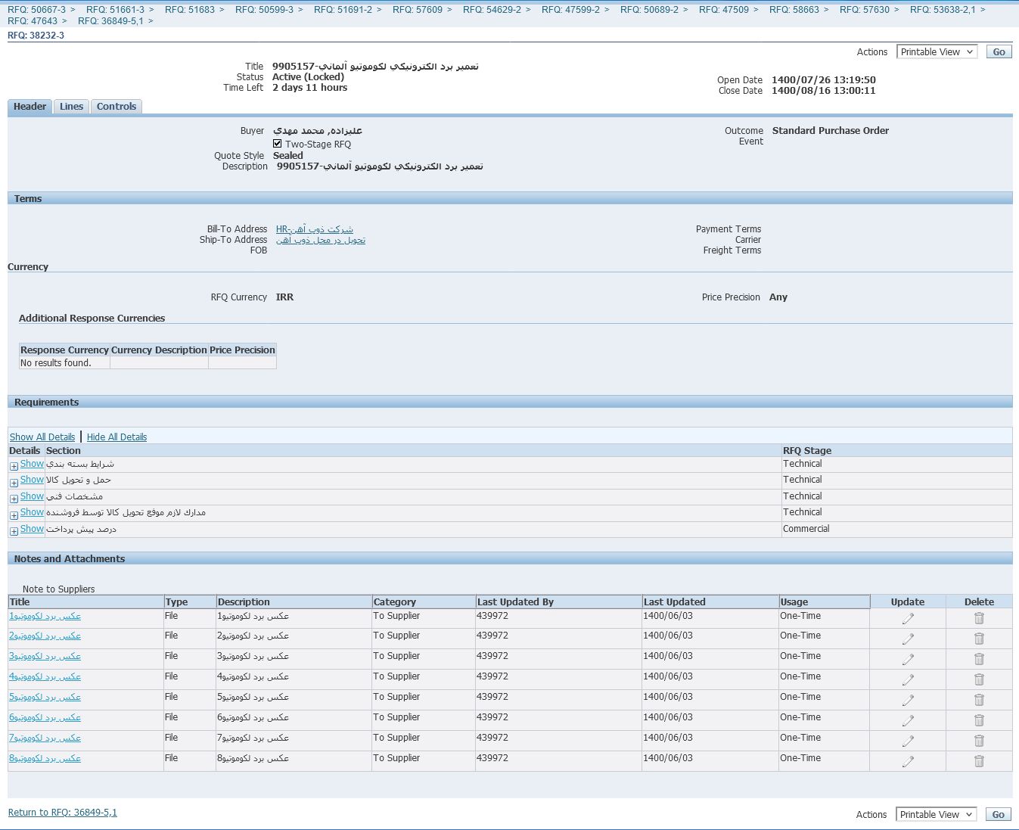
Task: Click the pencil update icon for attachment 8
Action: pyautogui.click(x=908, y=761)
